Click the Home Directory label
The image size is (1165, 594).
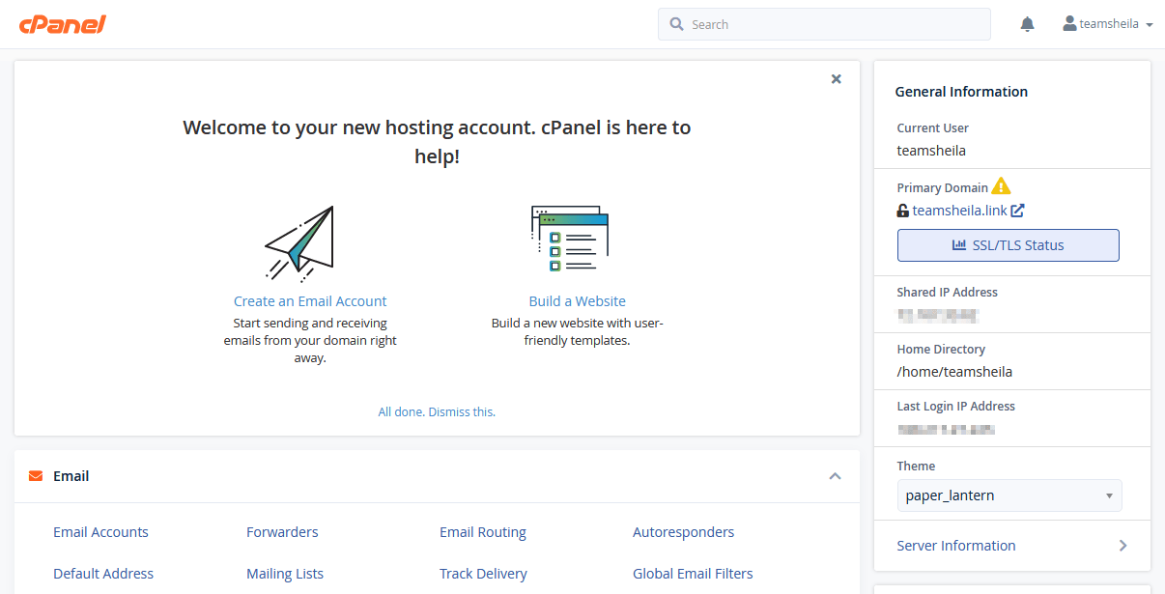click(941, 349)
